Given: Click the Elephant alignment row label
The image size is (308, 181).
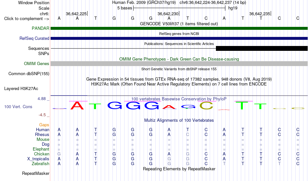Looking at the screenshot, I should [x=41, y=149].
